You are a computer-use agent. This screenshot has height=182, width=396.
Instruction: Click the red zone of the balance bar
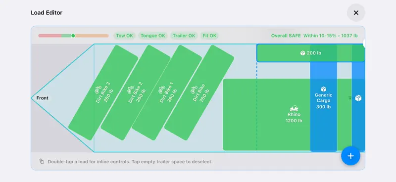pos(50,36)
